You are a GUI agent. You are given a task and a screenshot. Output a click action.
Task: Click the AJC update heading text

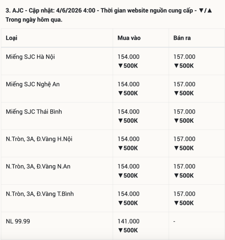click(109, 15)
